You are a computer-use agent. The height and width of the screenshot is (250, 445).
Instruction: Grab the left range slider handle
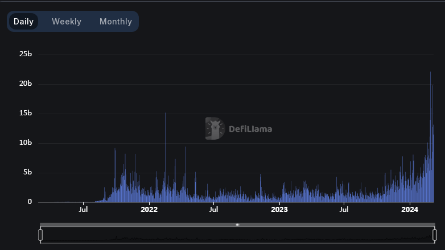tap(40, 235)
